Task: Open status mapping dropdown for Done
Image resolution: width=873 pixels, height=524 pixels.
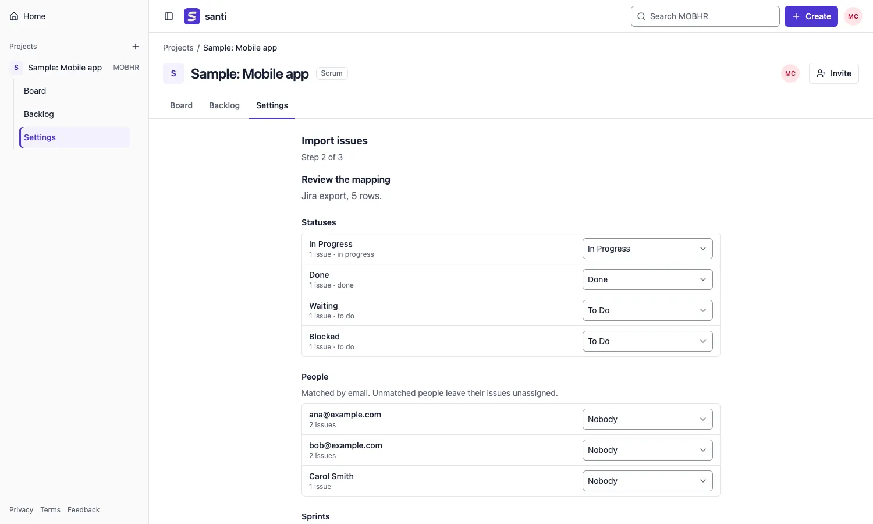Action: click(648, 279)
